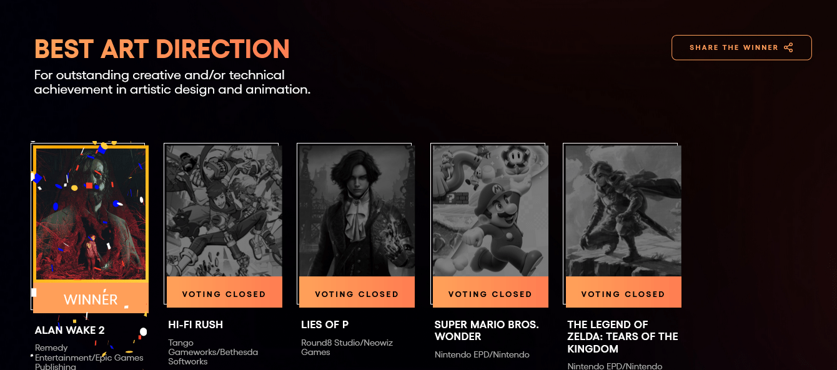This screenshot has width=837, height=370.
Task: Open the Alan Wake 2 cover artwork
Action: (91, 214)
